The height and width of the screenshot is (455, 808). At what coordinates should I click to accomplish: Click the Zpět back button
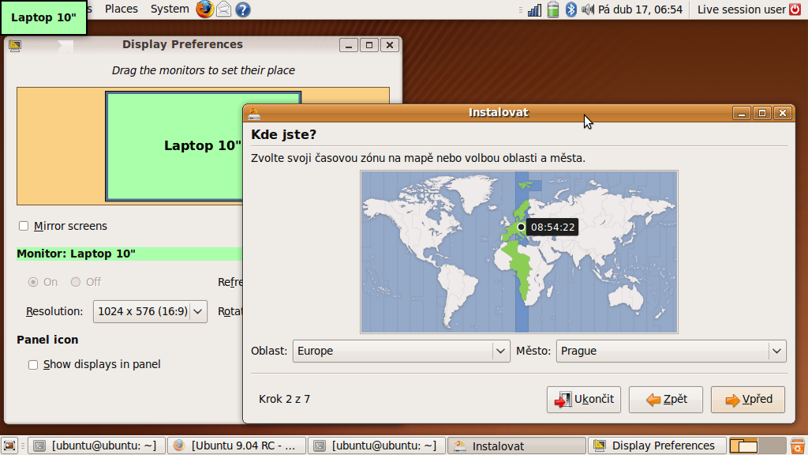666,400
